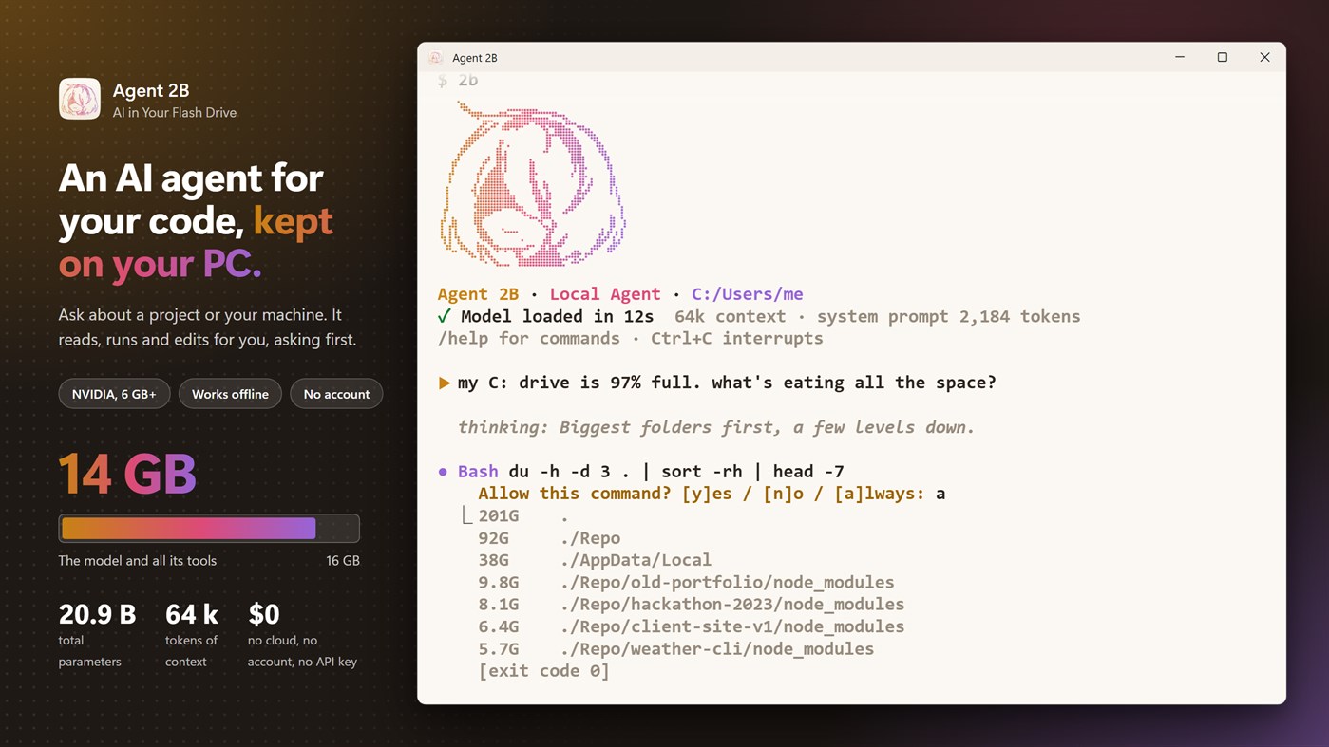
Task: Click the "16 GB" capacity label
Action: click(343, 561)
